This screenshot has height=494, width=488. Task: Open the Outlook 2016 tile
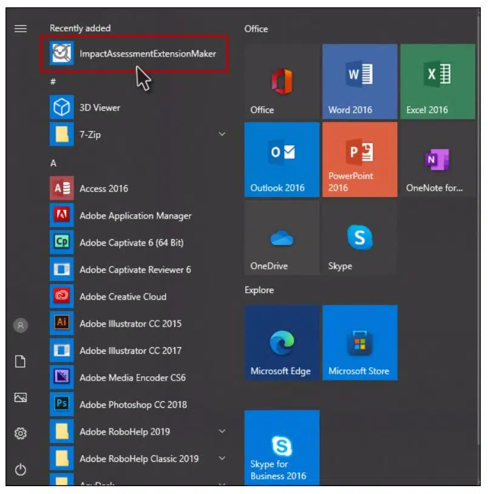pyautogui.click(x=282, y=160)
